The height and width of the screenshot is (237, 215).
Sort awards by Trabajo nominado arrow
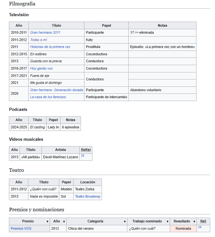168,221
